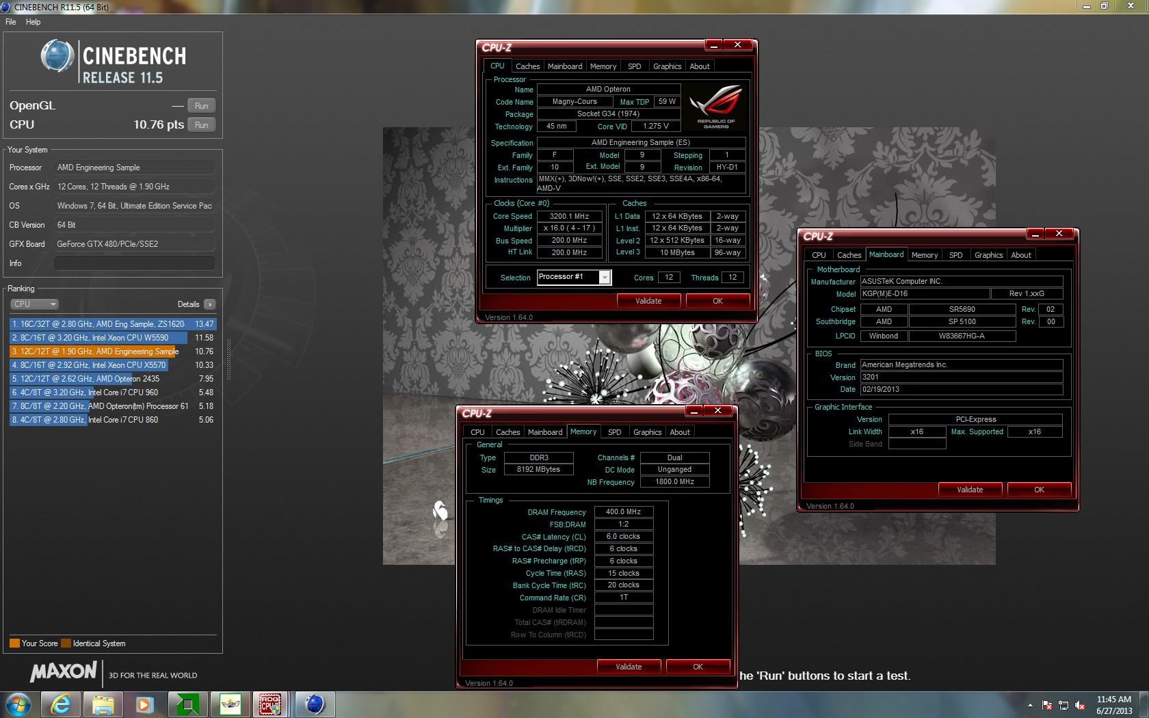Open Windows Explorer folder icon in taskbar
Image resolution: width=1149 pixels, height=718 pixels.
(x=103, y=704)
